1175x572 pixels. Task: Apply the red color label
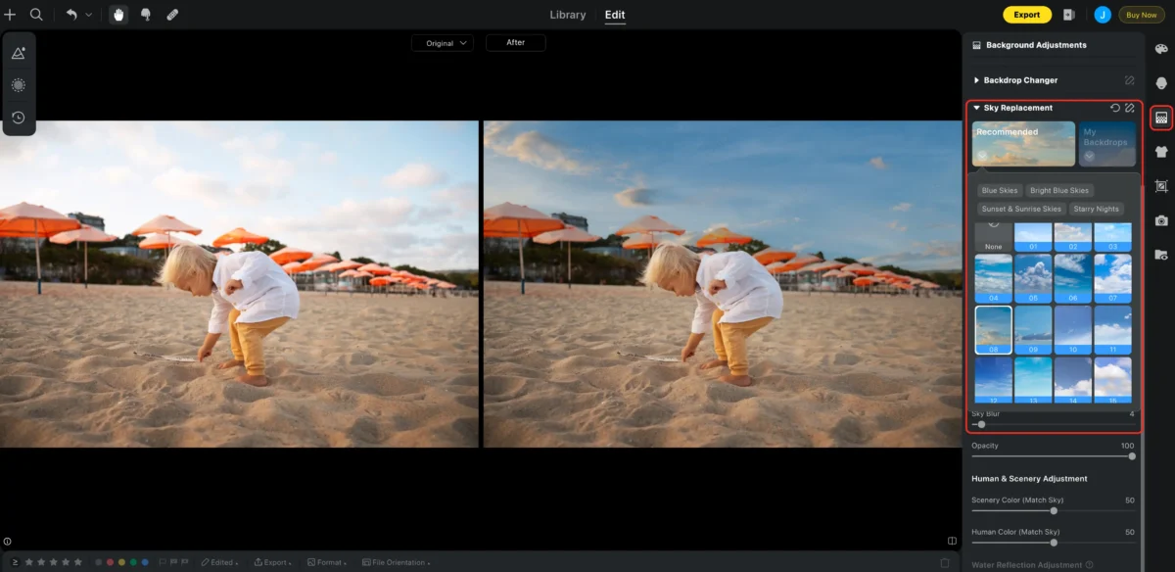tap(110, 562)
